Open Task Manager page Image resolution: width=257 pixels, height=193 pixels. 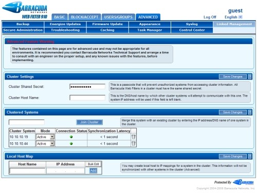pos(150,30)
